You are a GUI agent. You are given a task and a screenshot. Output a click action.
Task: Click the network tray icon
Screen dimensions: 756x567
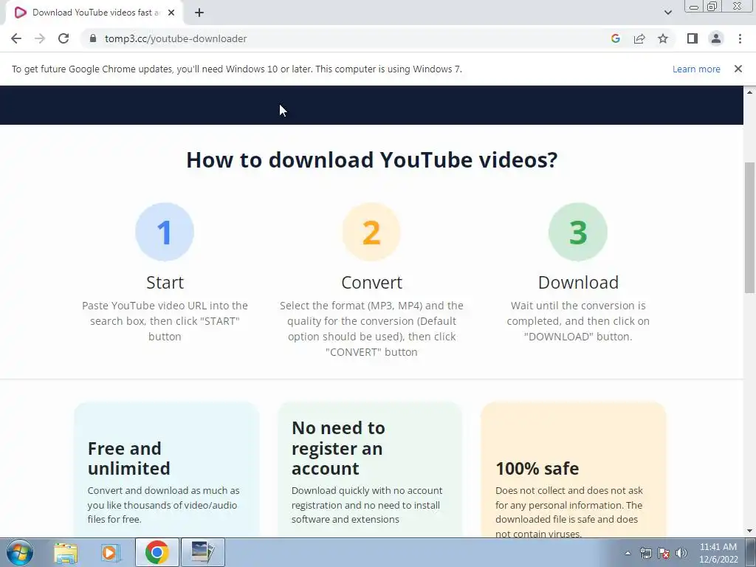[x=645, y=553]
